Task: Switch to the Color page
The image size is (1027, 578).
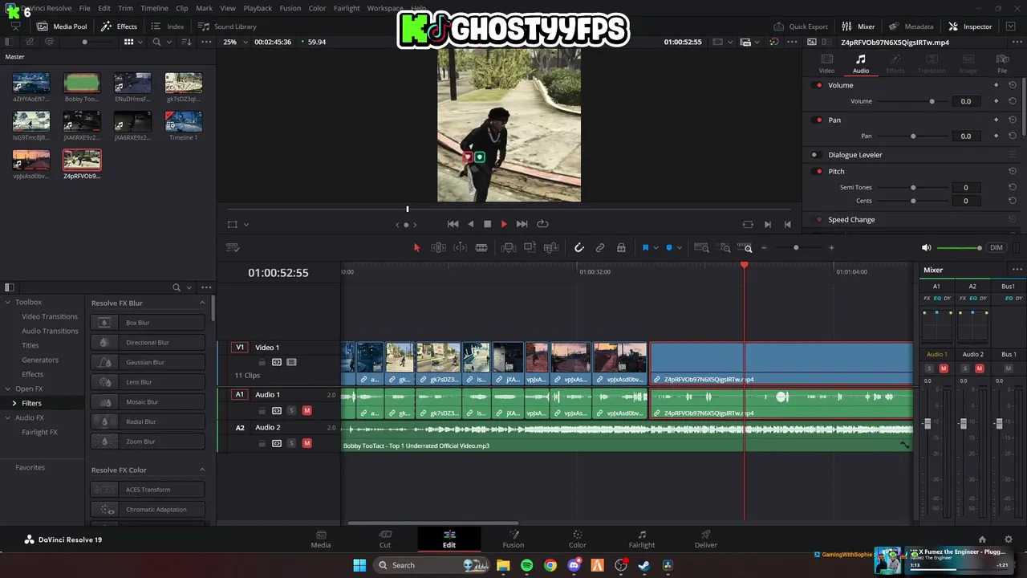Action: 577,539
